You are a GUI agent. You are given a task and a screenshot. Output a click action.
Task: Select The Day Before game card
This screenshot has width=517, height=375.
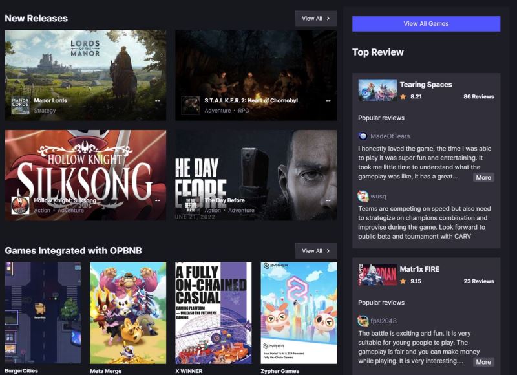256,175
